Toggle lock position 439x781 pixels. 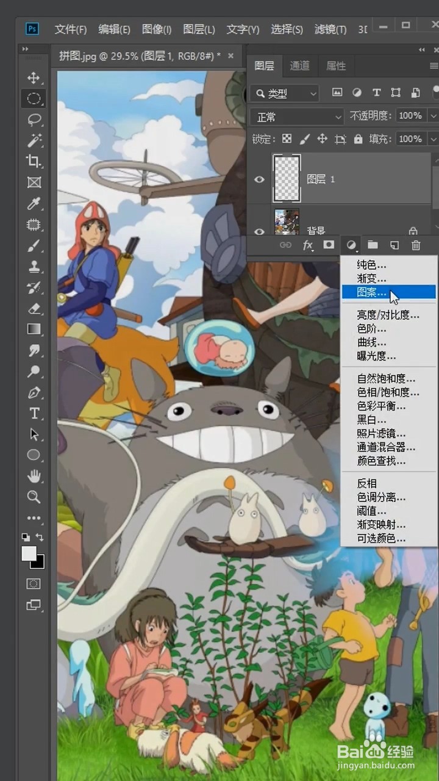[322, 139]
